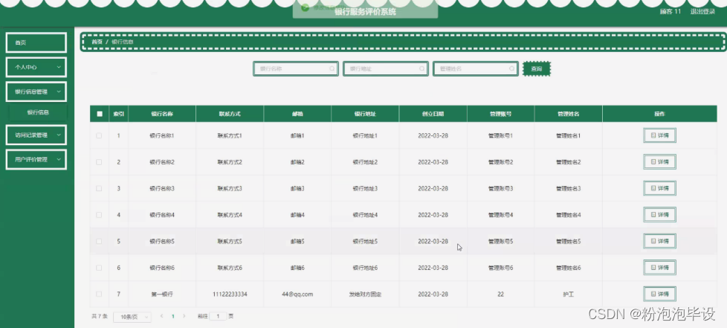Click the search icon in 管理姓名 field
The width and height of the screenshot is (727, 328).
click(512, 68)
